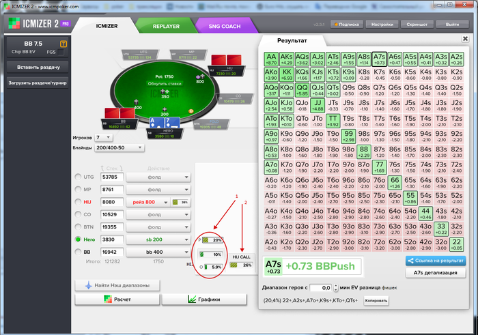Click the Результат tab header
This screenshot has height=335, width=478.
(292, 40)
